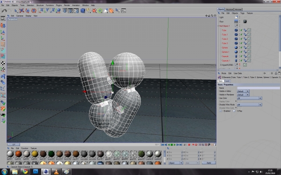Open the deformer objects icon

111,11
